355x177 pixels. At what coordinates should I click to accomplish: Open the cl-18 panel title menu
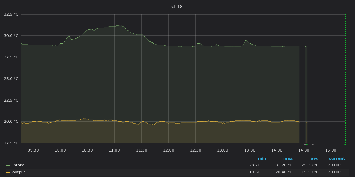pyautogui.click(x=177, y=7)
